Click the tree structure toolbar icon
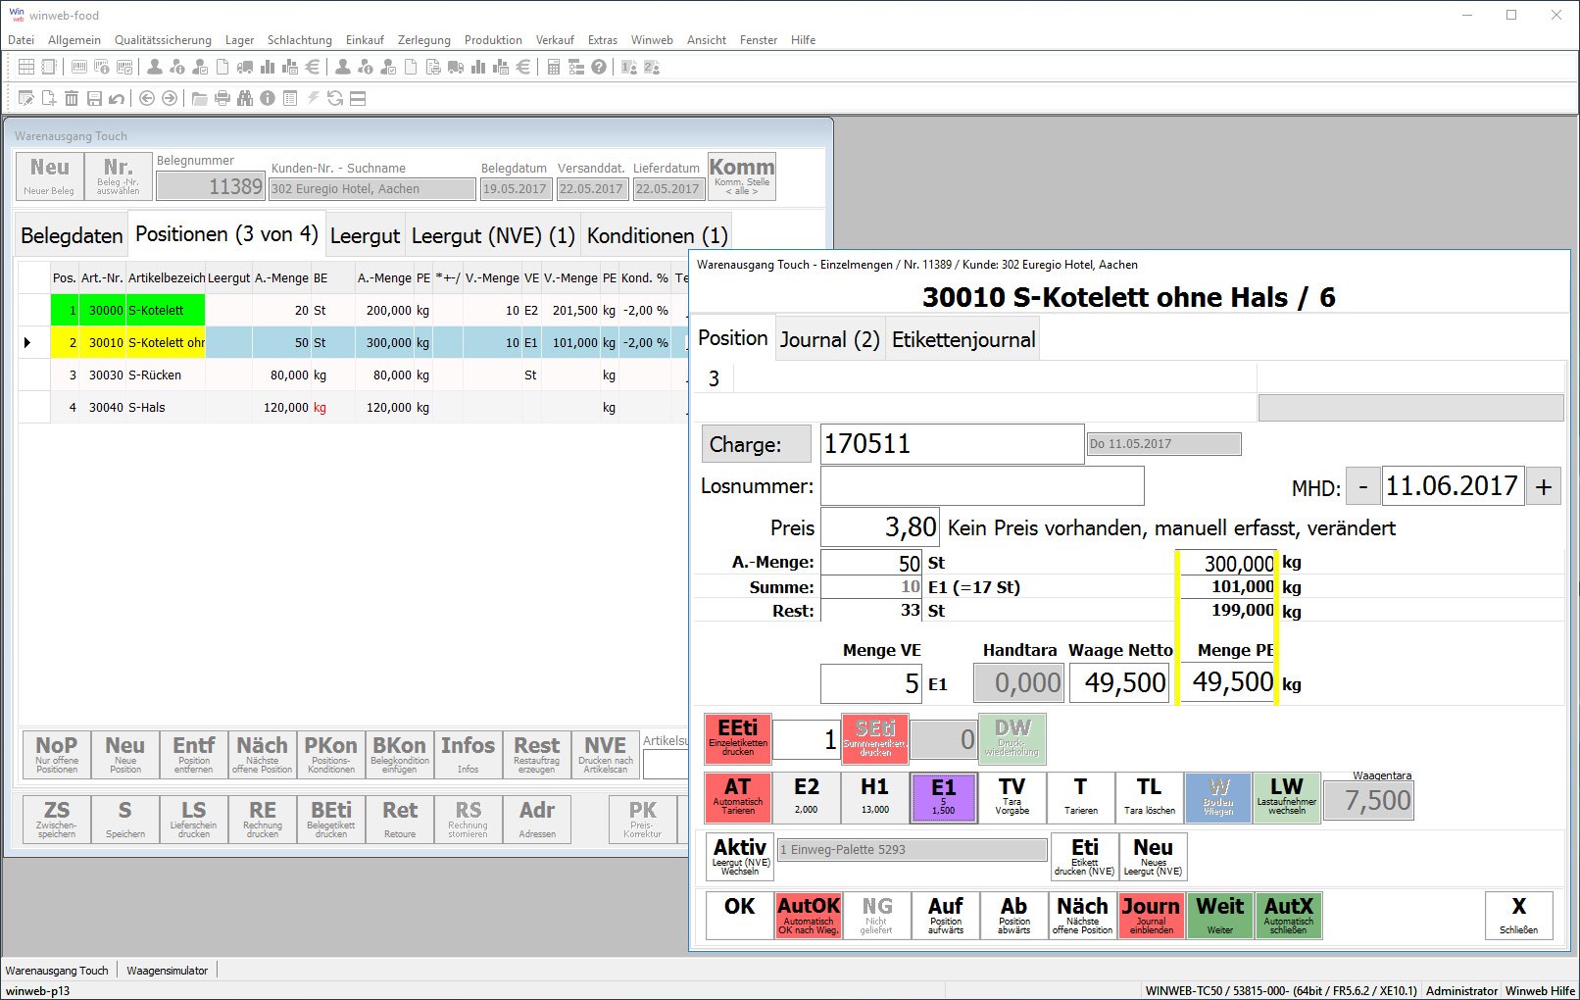 point(576,68)
